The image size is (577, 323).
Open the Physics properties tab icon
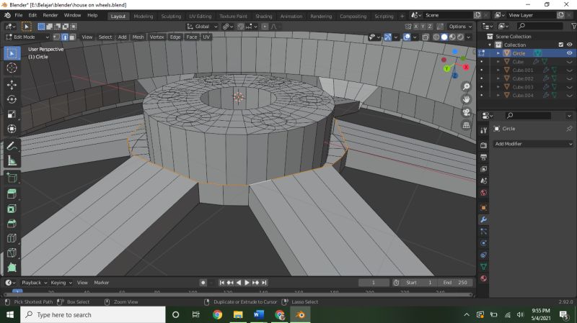click(x=483, y=243)
